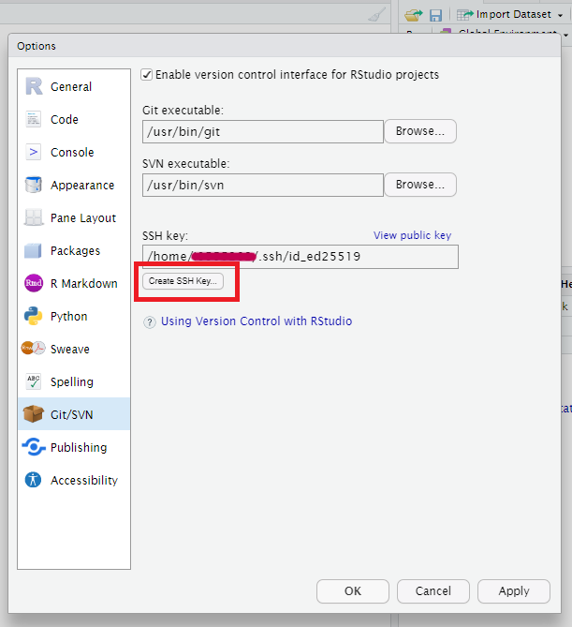
Task: Open the Accessibility options tab
Action: (x=83, y=480)
